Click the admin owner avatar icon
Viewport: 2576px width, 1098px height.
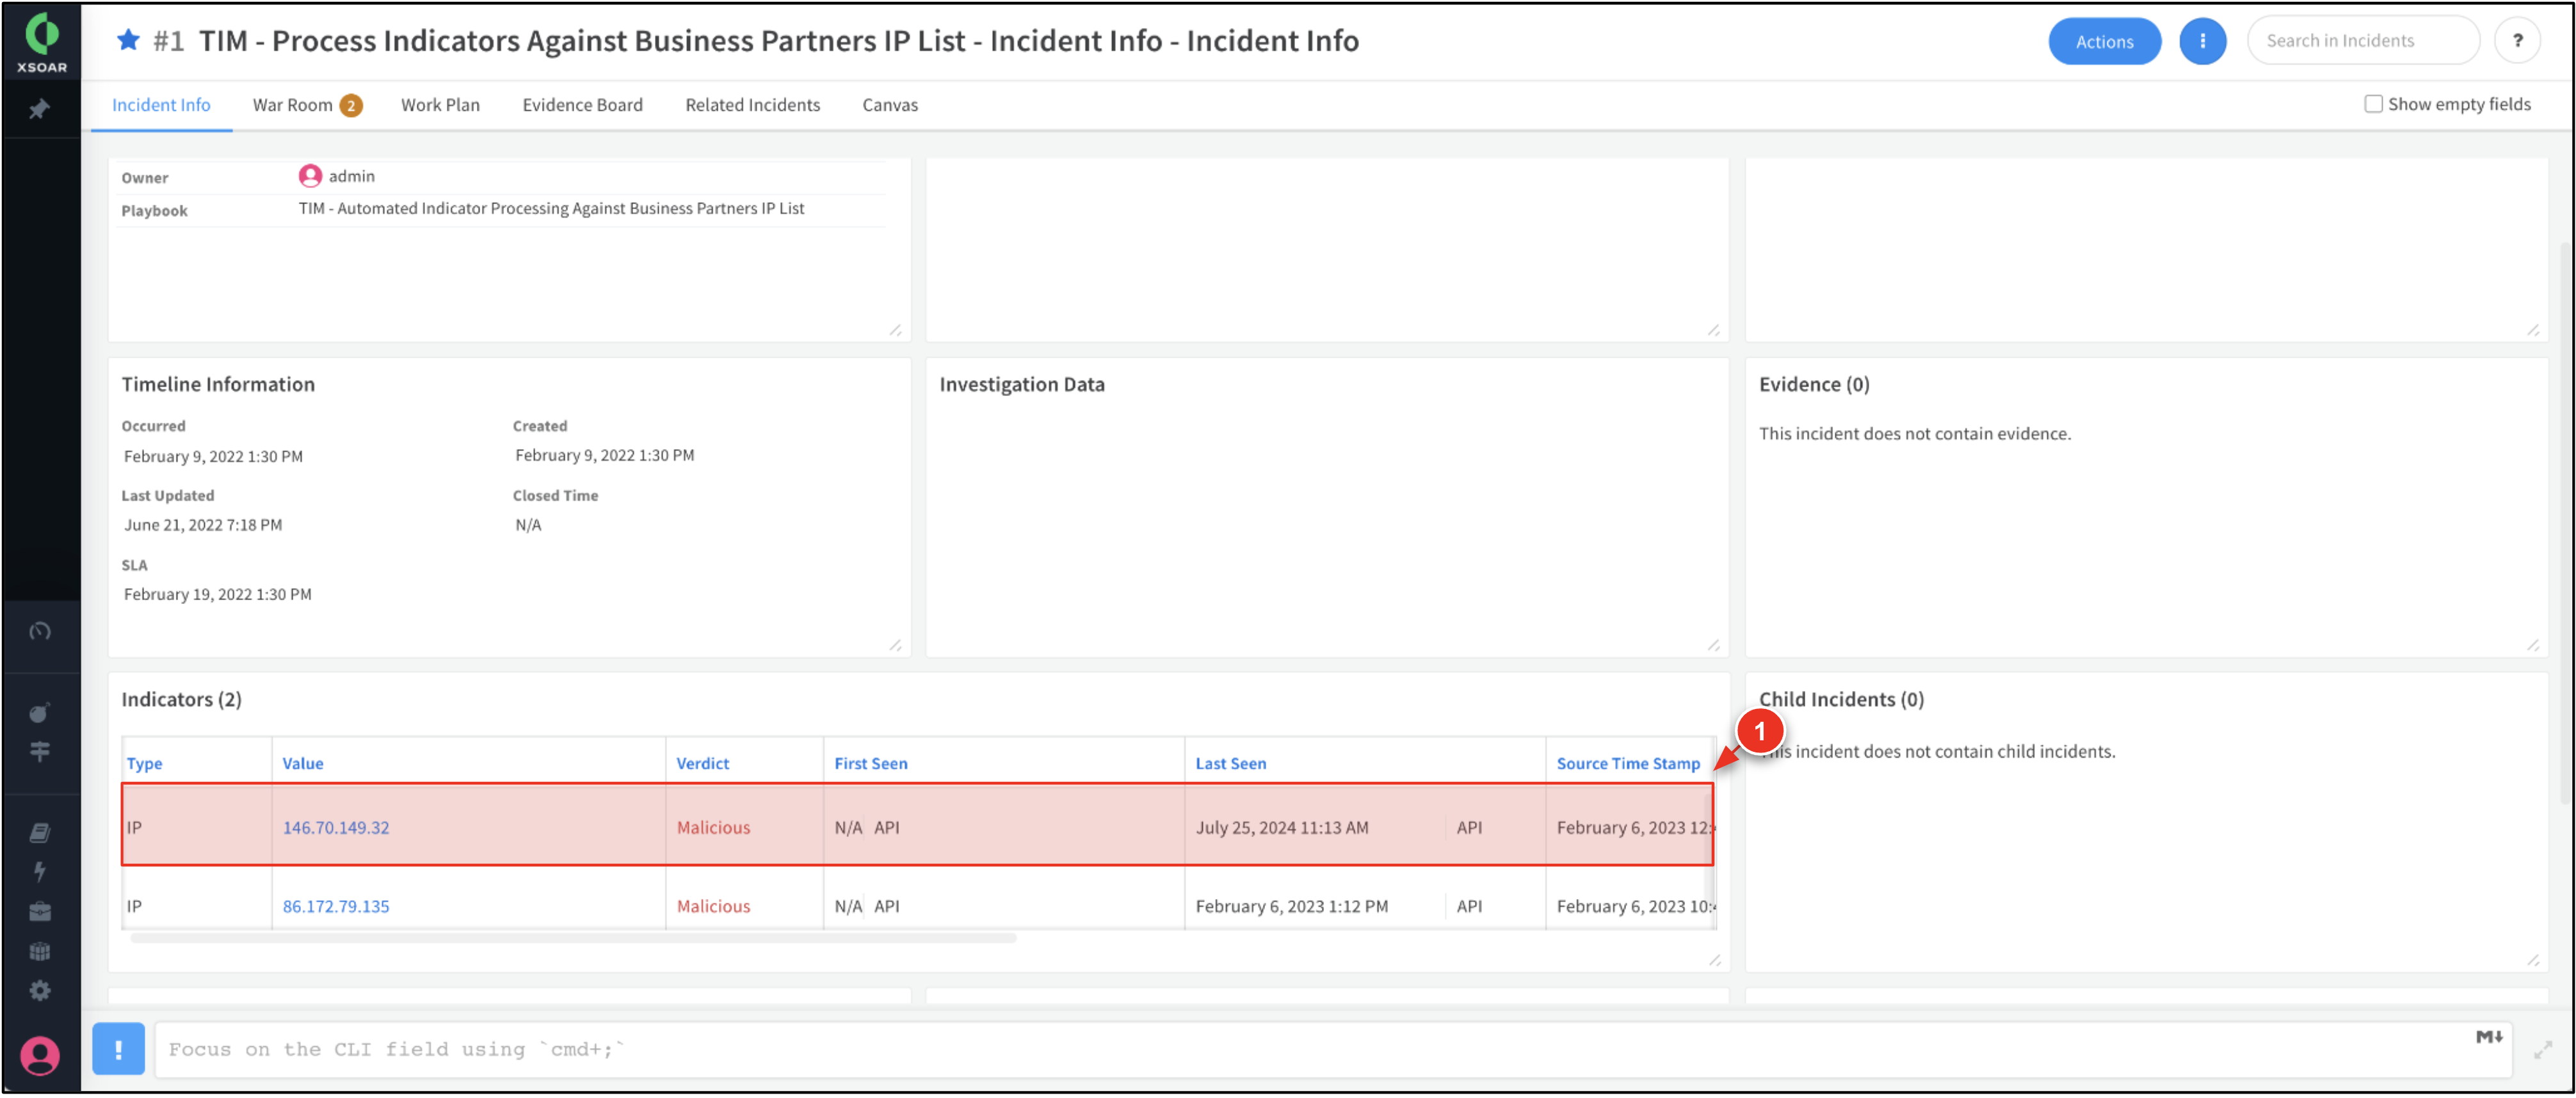[310, 176]
